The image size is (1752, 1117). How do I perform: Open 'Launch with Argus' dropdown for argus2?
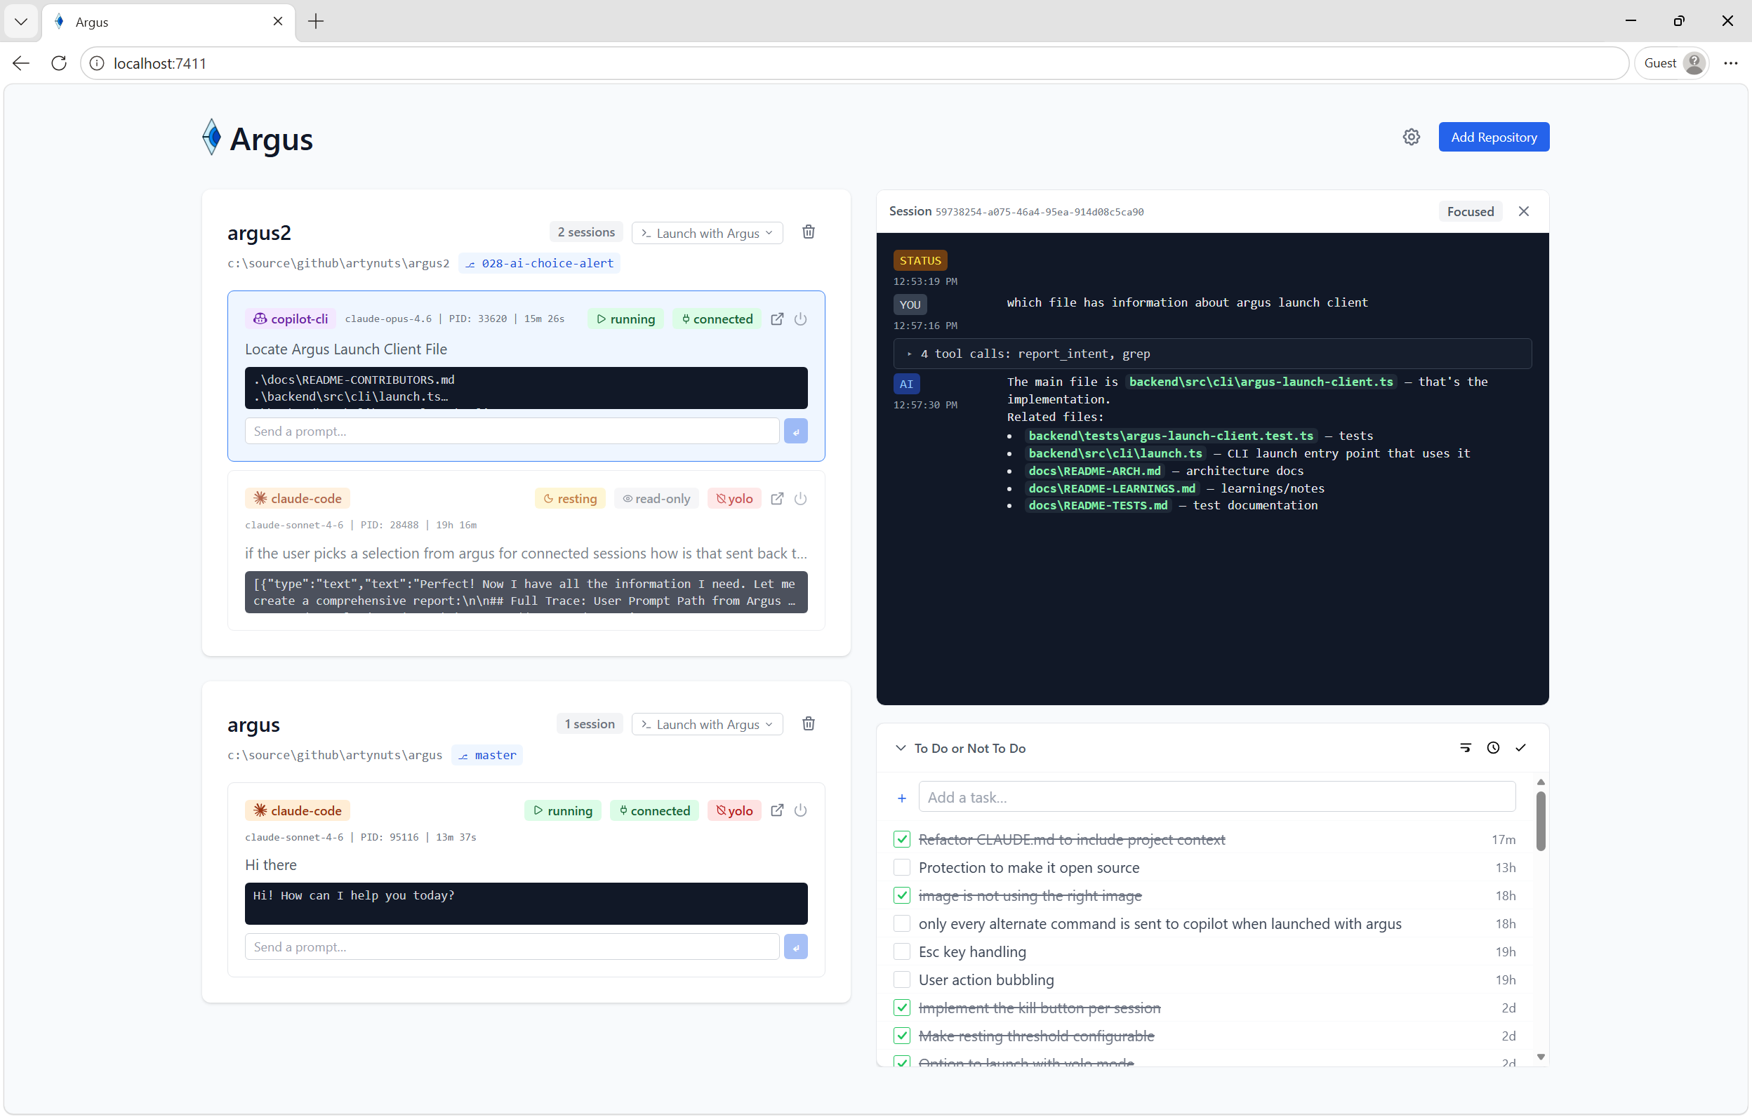[706, 233]
